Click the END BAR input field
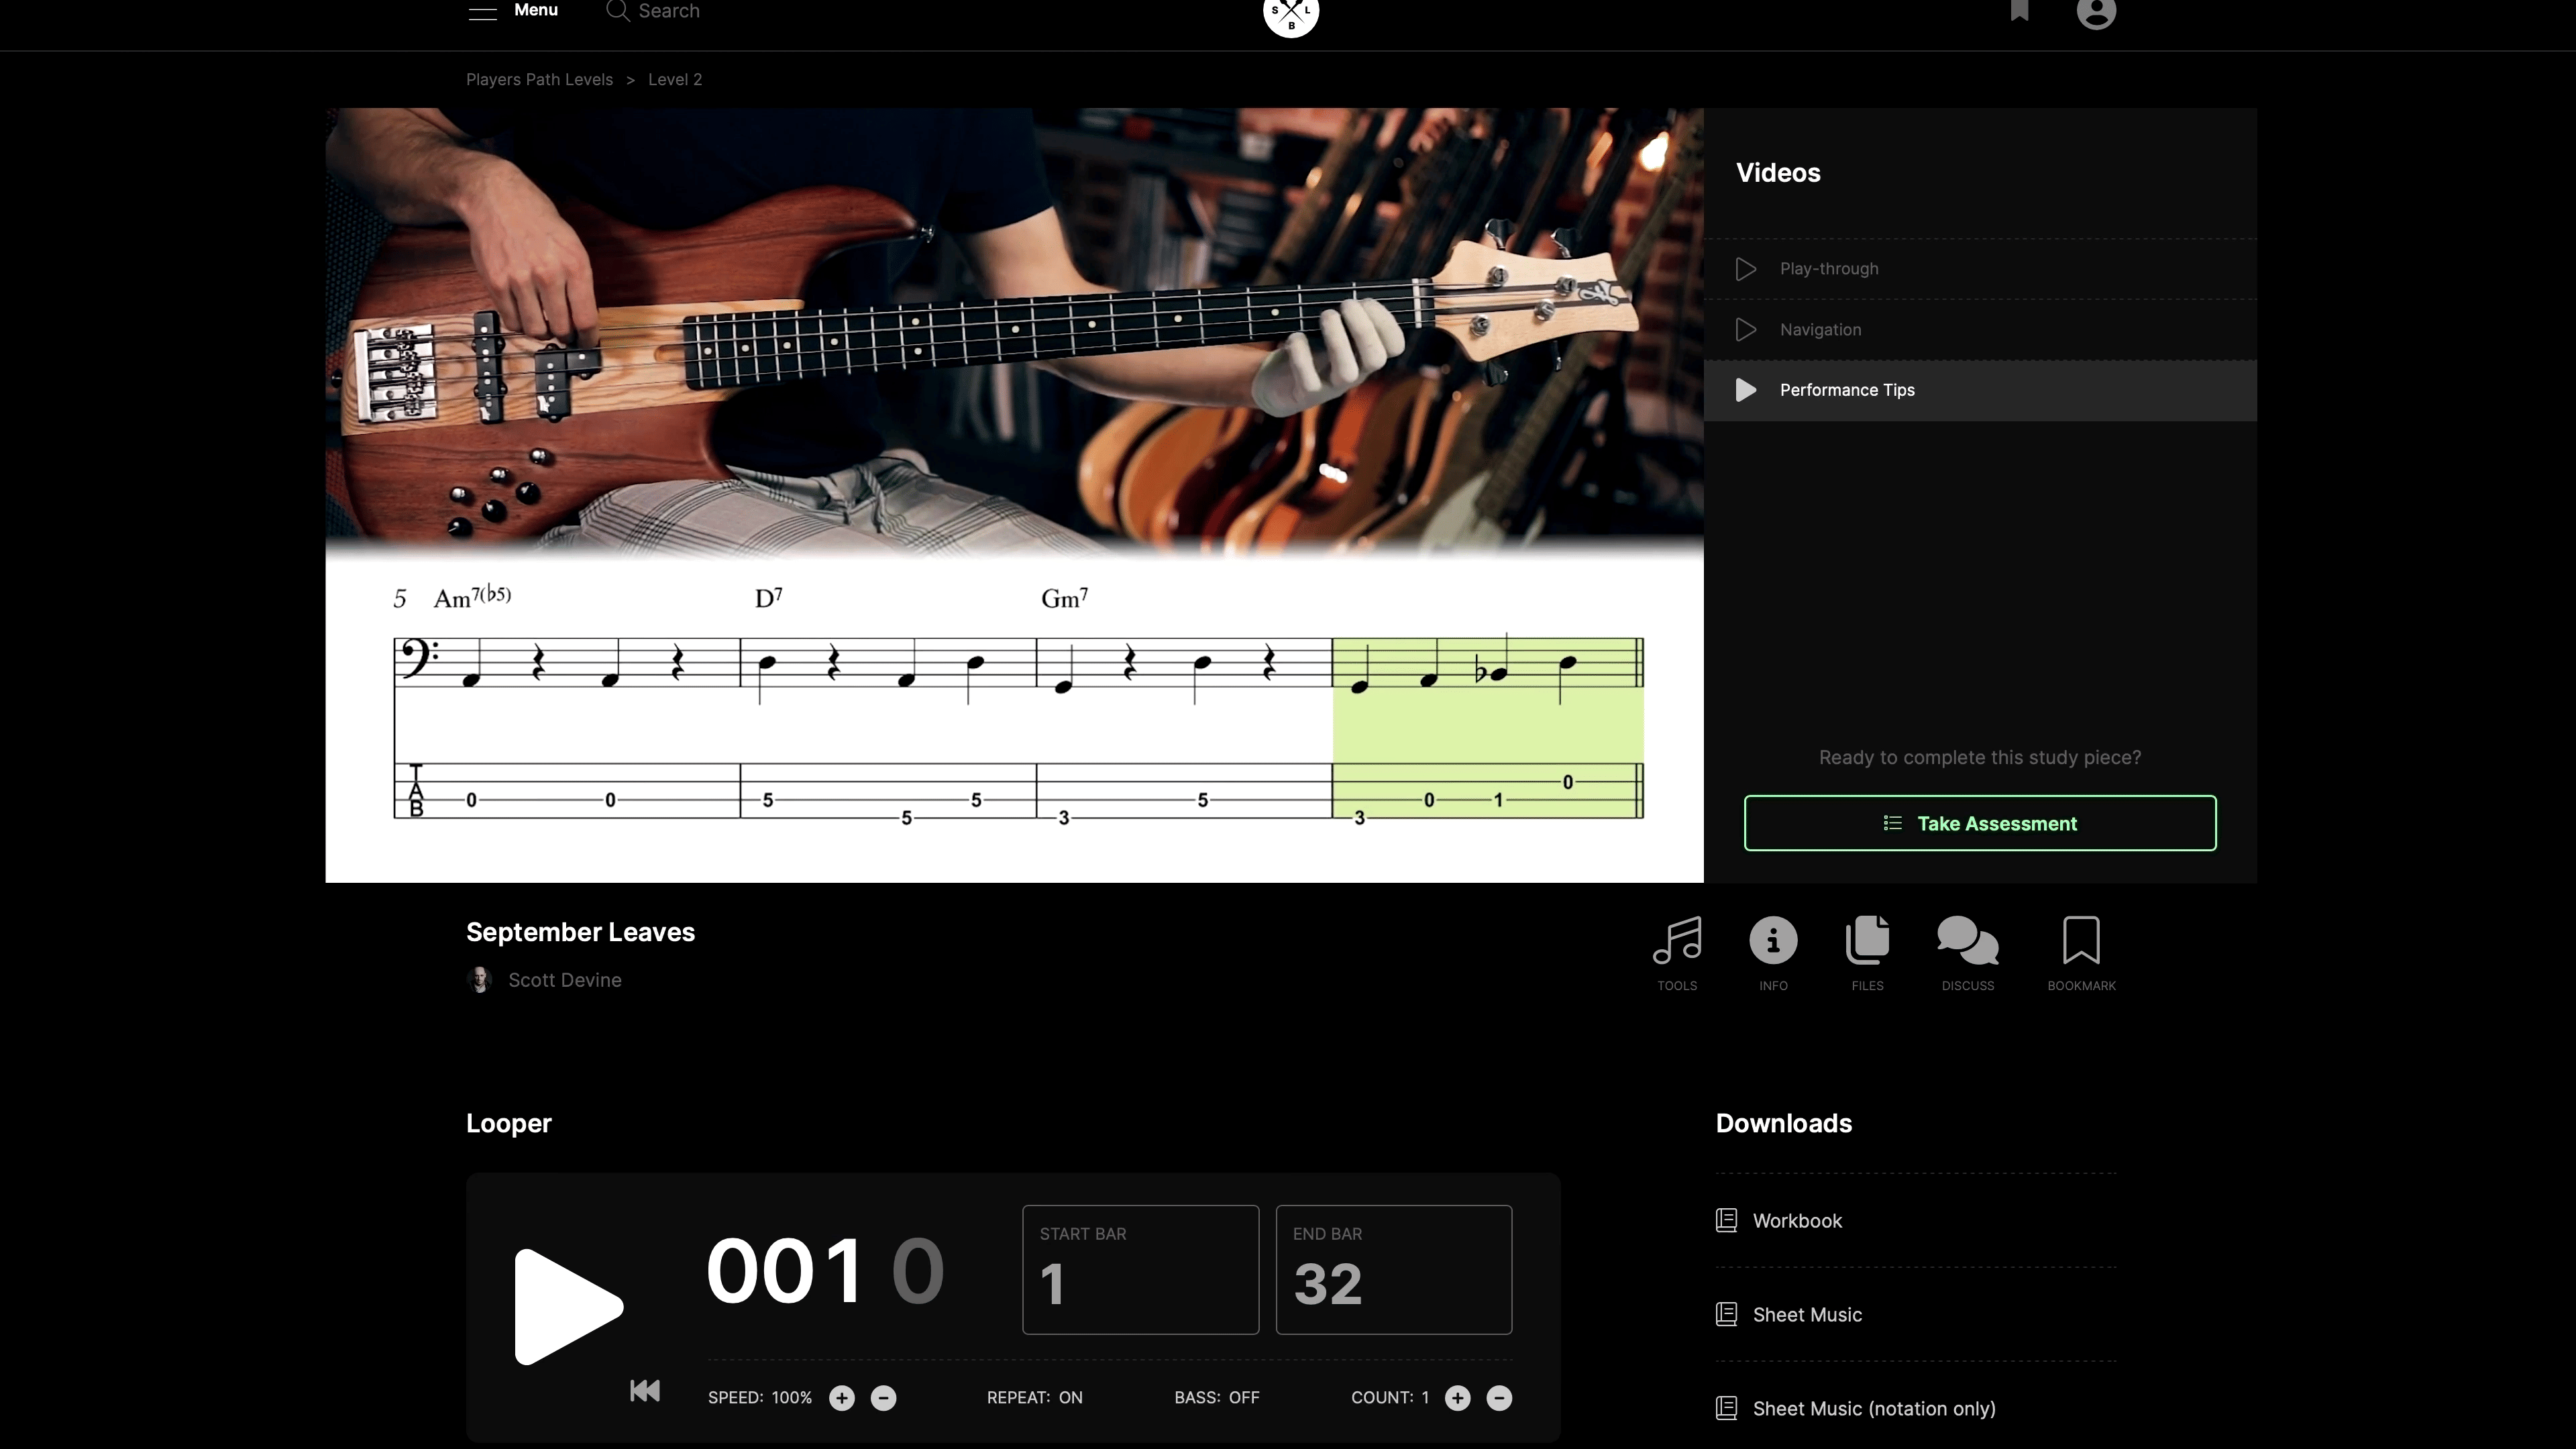Image resolution: width=2576 pixels, height=1449 pixels. click(x=1393, y=1270)
